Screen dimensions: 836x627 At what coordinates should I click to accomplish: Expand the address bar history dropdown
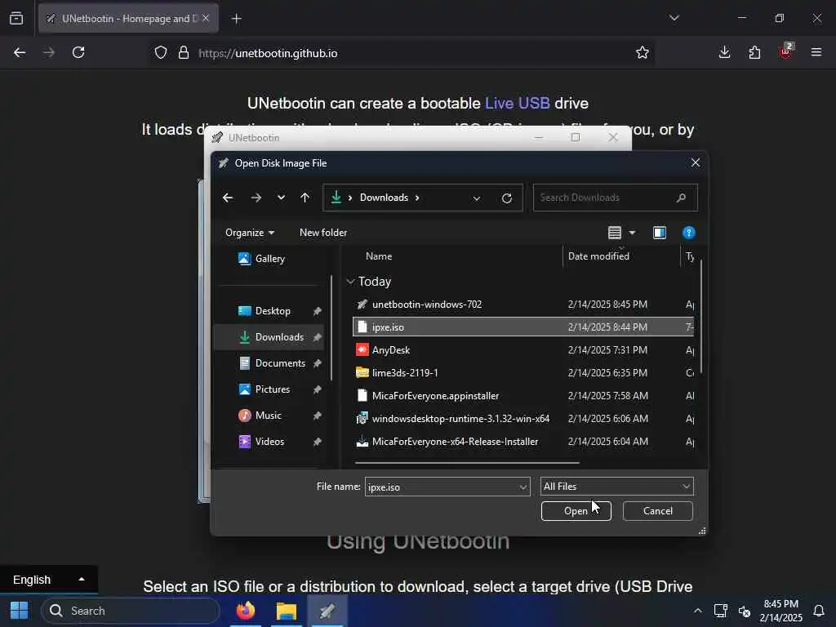[477, 198]
